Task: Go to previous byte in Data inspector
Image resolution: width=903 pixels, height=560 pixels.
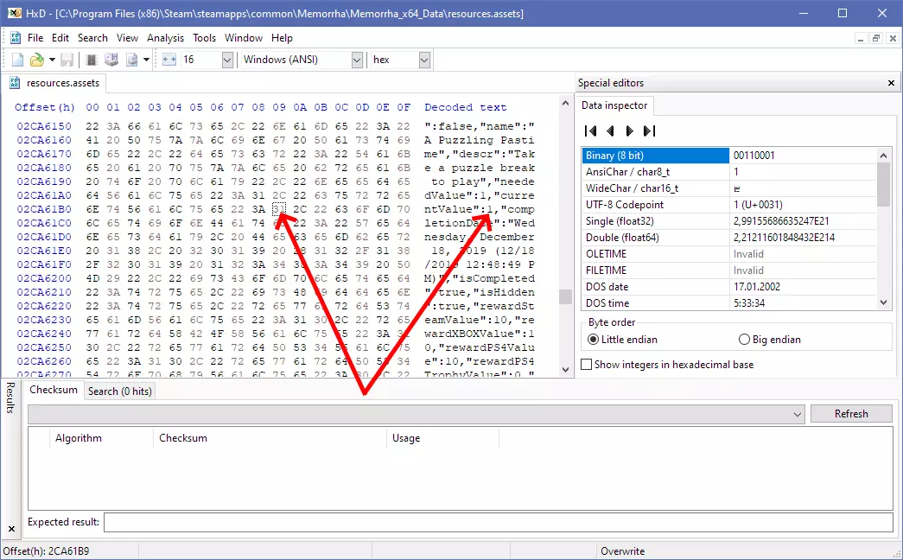Action: (x=610, y=130)
